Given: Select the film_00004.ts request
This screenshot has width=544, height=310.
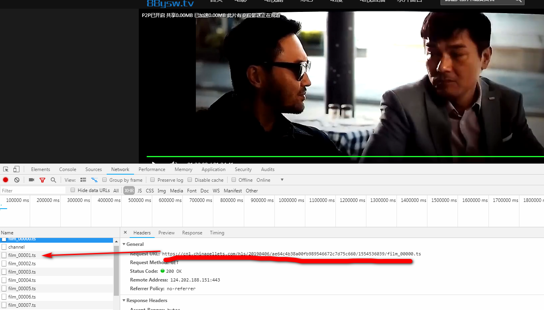Looking at the screenshot, I should 57,280.
